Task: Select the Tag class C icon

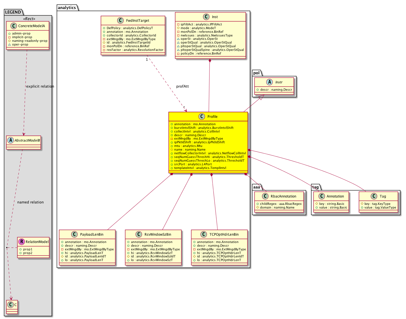Action: point(374,196)
